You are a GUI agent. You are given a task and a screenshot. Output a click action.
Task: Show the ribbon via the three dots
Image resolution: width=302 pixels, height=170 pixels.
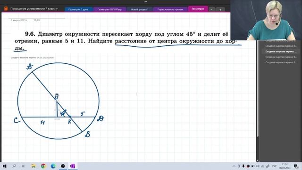point(145,2)
